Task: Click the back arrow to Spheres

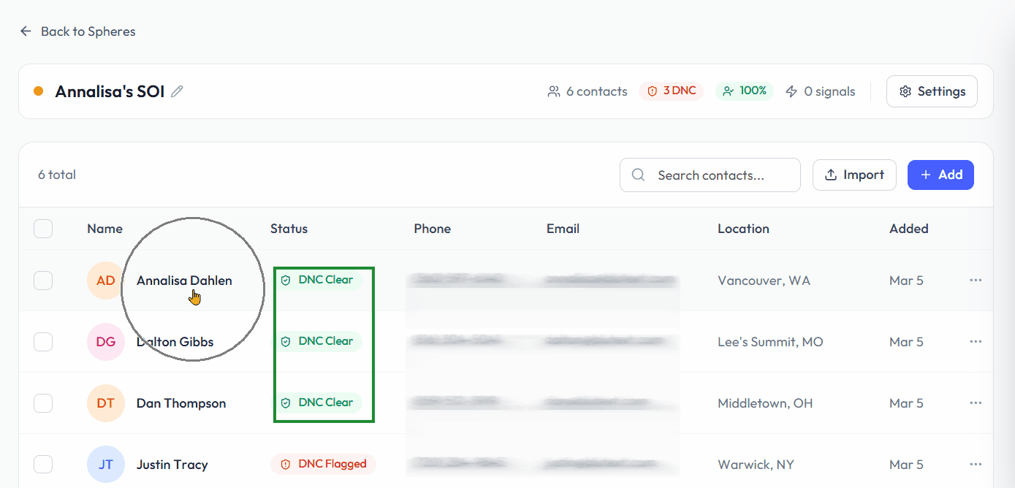Action: [x=26, y=31]
